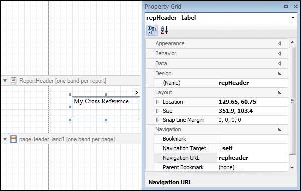Edit the Navigation URL value field

click(252, 158)
